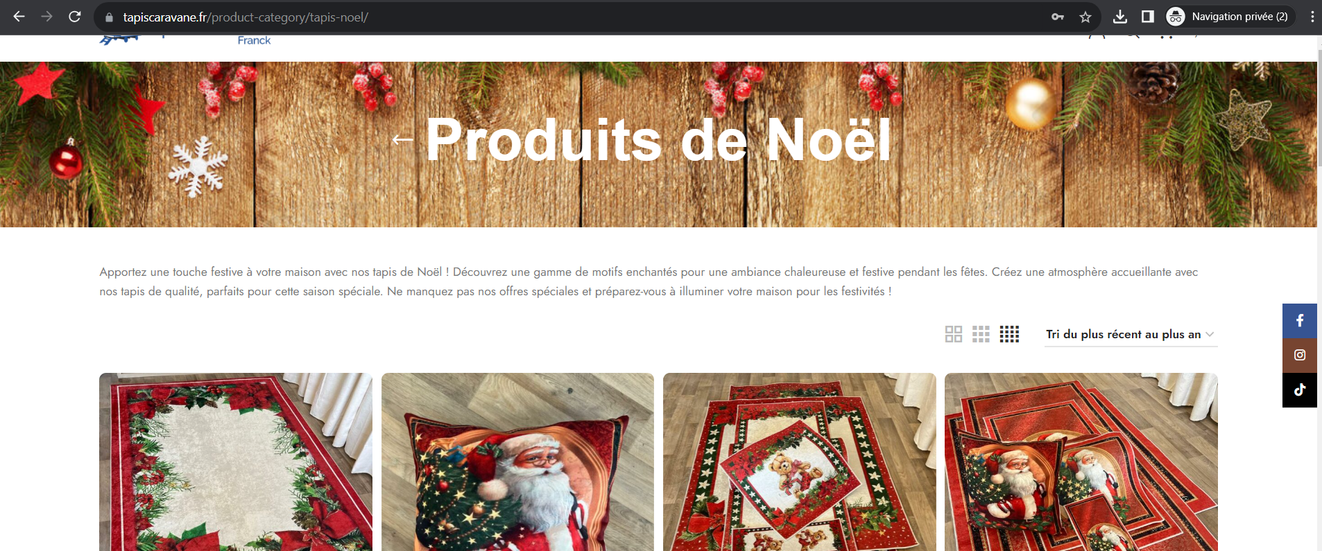Click the address bar URL field
This screenshot has width=1322, height=551.
pyautogui.click(x=576, y=17)
